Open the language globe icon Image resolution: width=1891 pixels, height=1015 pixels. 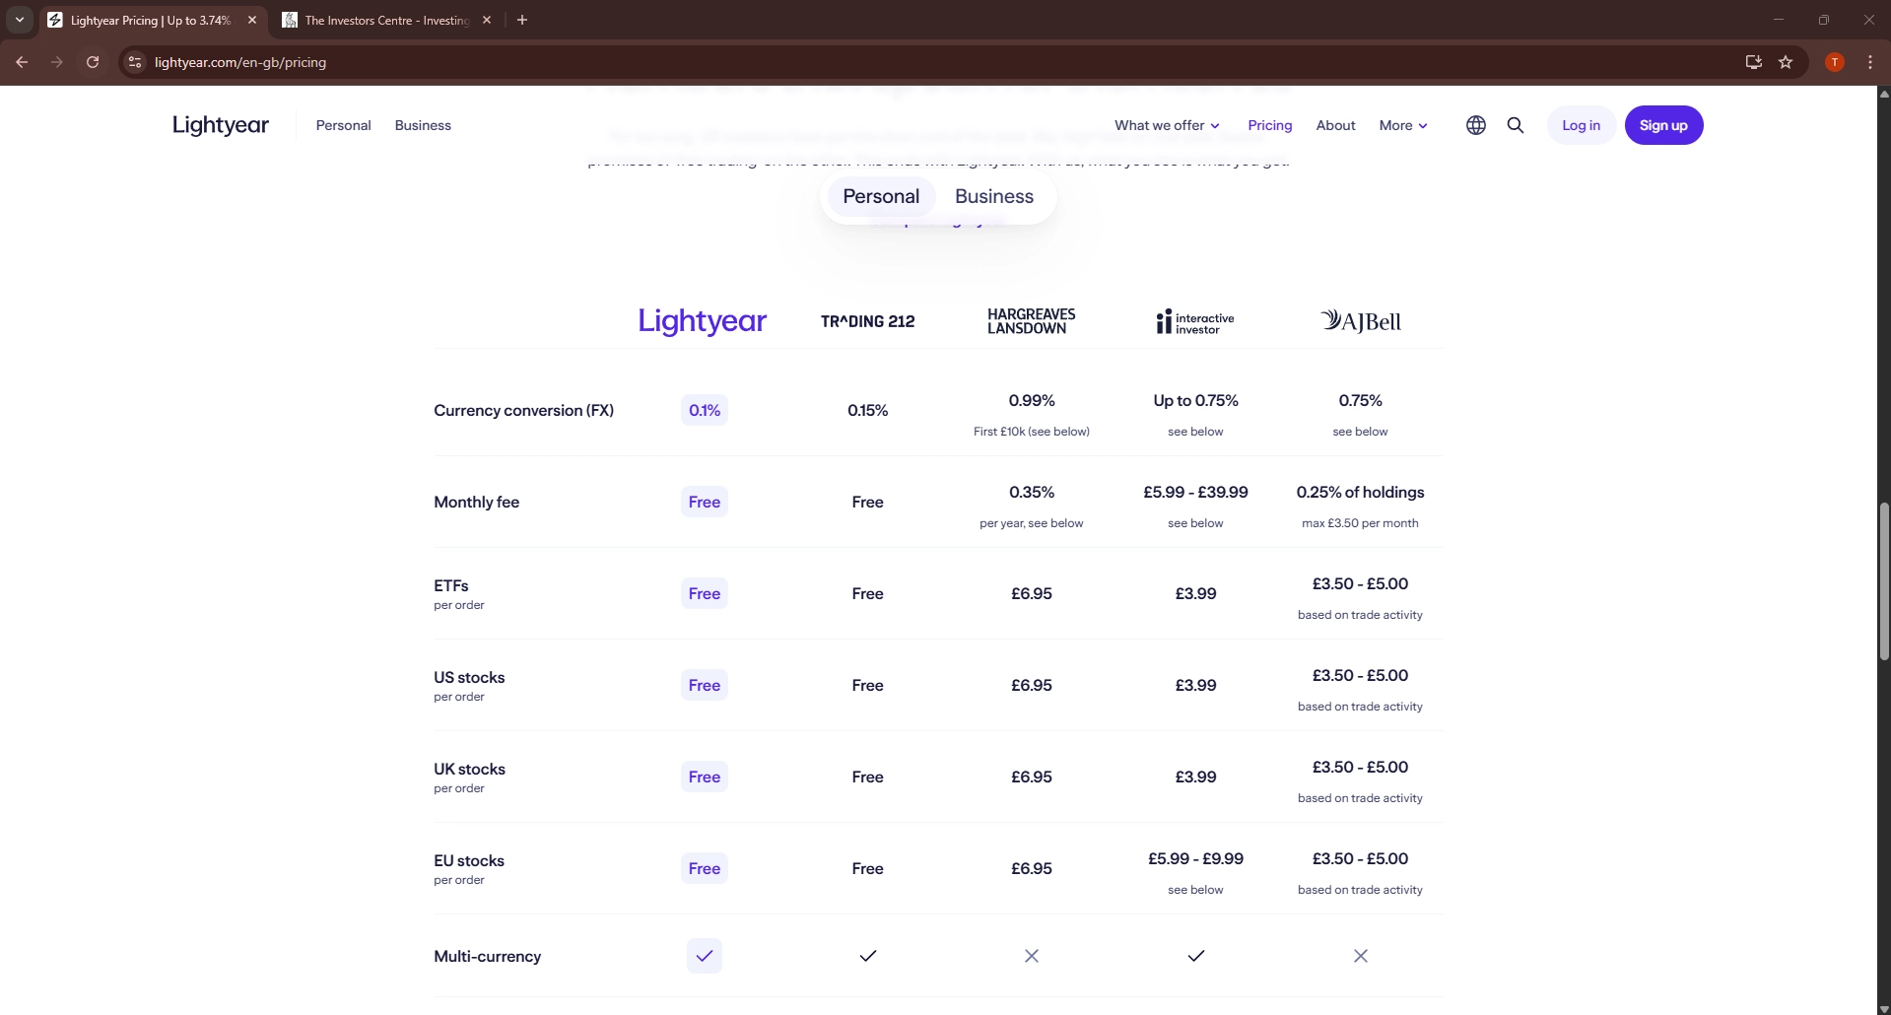click(x=1475, y=125)
